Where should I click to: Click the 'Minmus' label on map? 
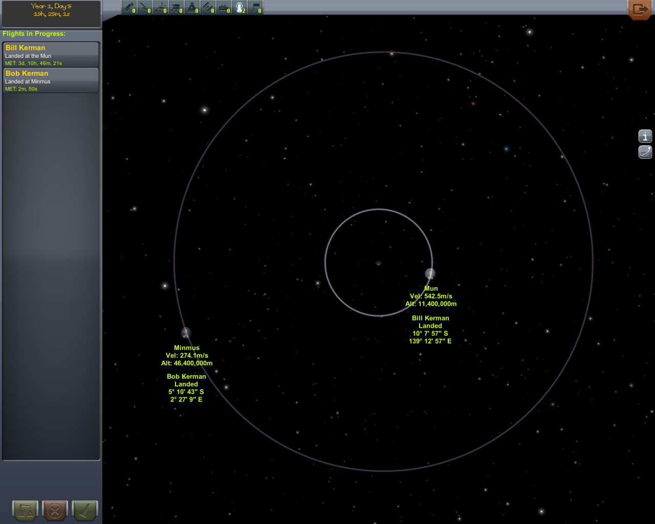coord(187,348)
